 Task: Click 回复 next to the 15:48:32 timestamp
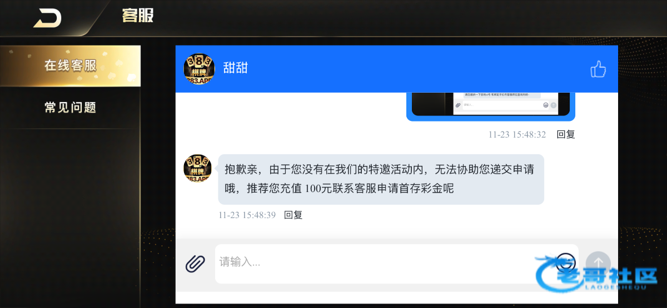566,134
